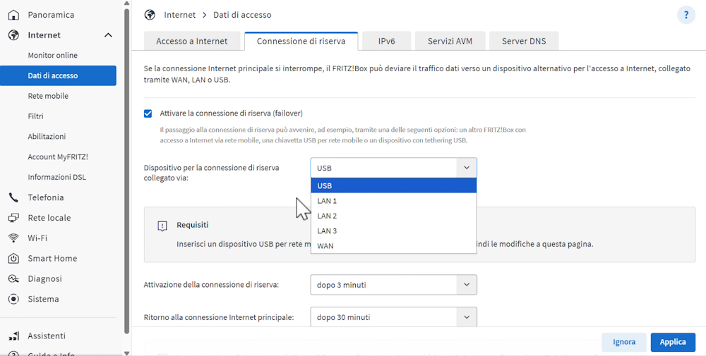The width and height of the screenshot is (706, 356).
Task: Click the Diagnosi icon
Action: click(13, 278)
